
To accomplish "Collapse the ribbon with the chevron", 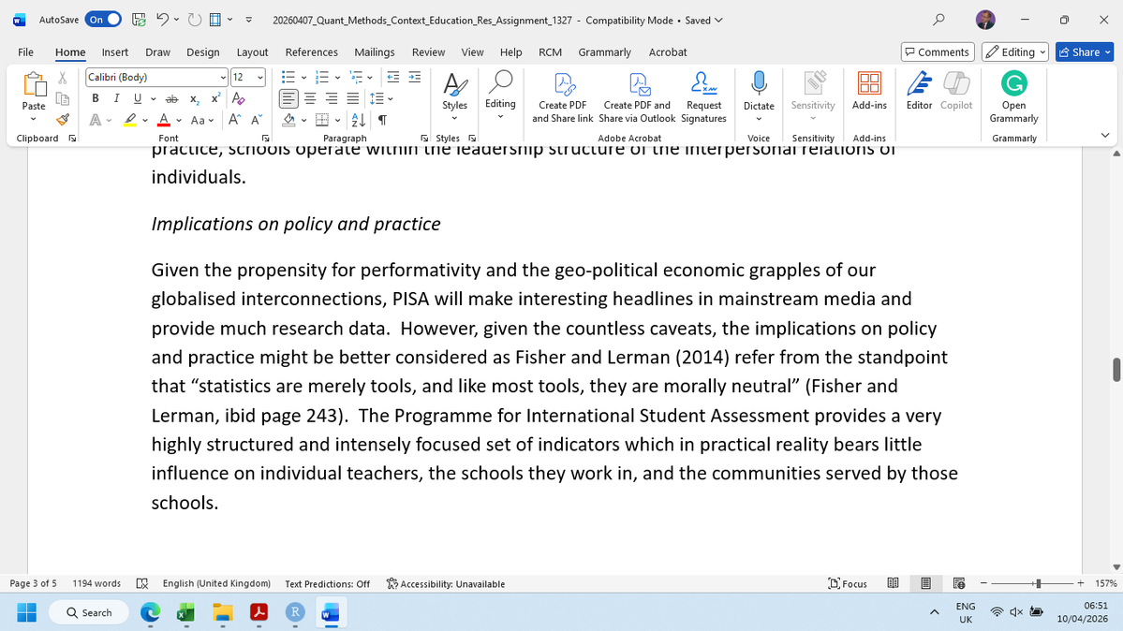I will coord(1104,136).
